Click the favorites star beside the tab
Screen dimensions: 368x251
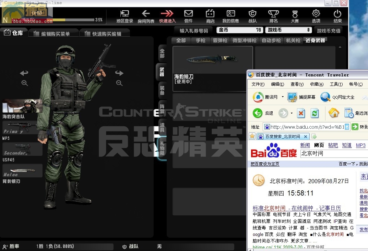click(x=252, y=136)
